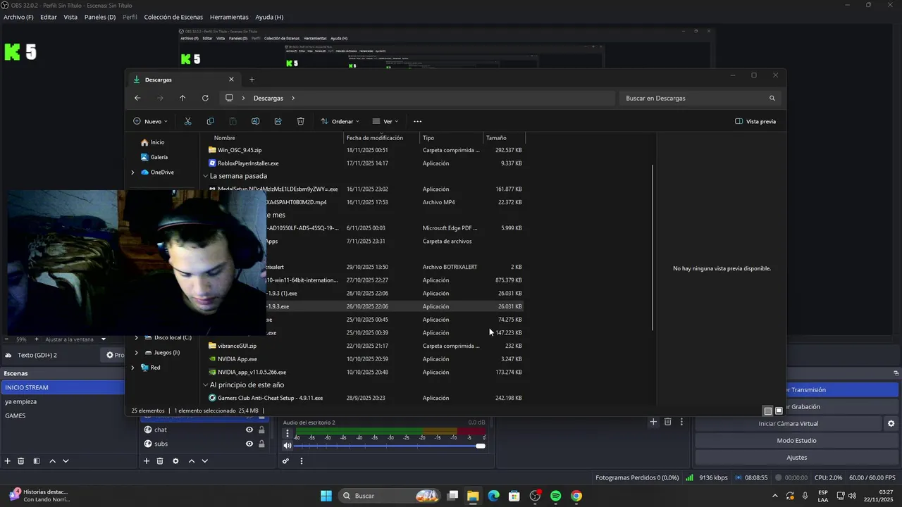This screenshot has width=902, height=507.
Task: Open Microsoft Edge from the taskbar
Action: 493,496
